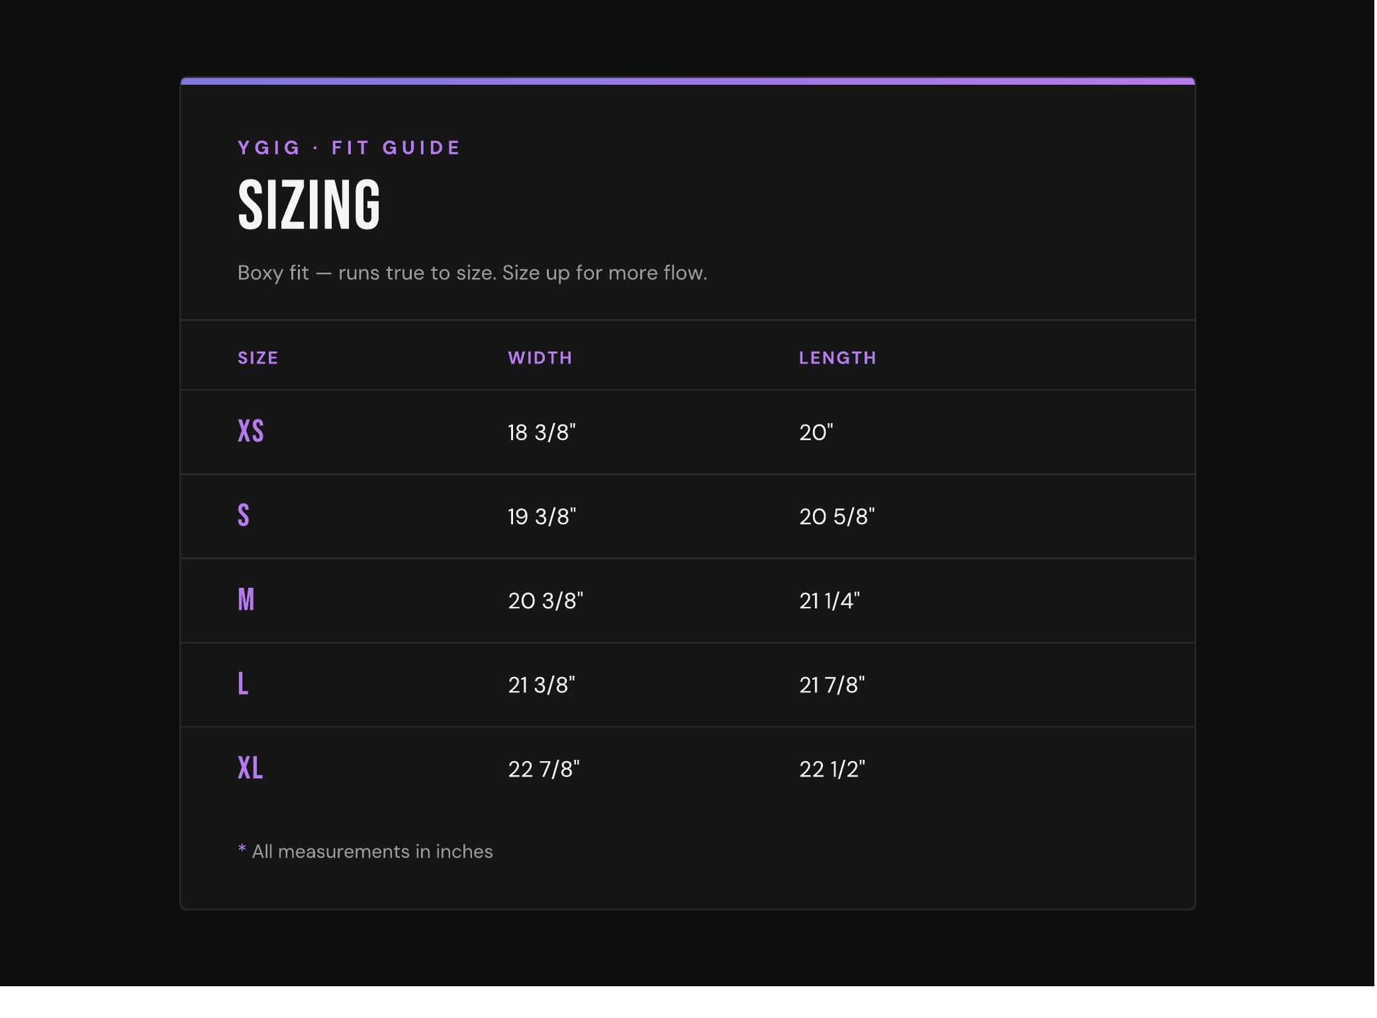
Task: Click the SIZE column header
Action: click(x=258, y=358)
